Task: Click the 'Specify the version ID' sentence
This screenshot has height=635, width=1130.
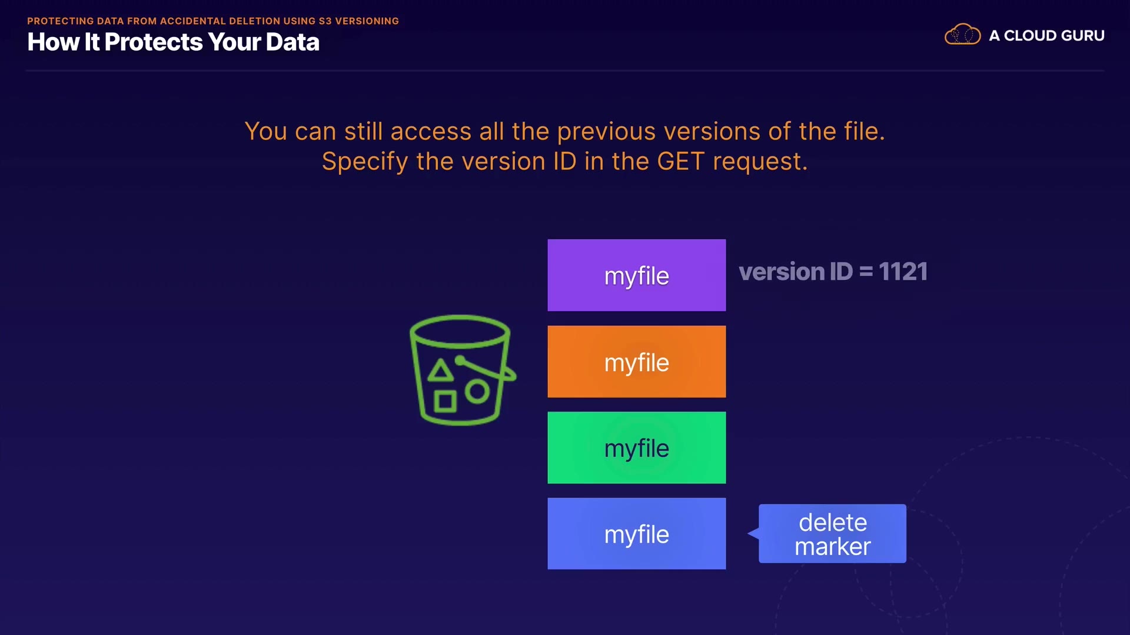Action: (x=564, y=162)
